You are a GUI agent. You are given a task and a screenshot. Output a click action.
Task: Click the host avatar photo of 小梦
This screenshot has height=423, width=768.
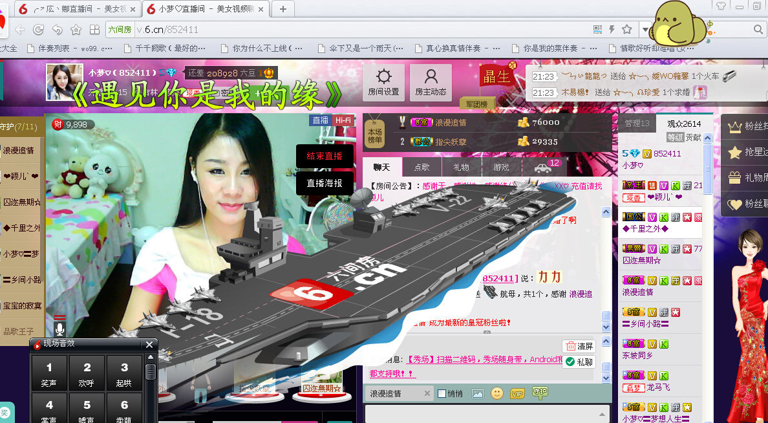click(x=65, y=82)
